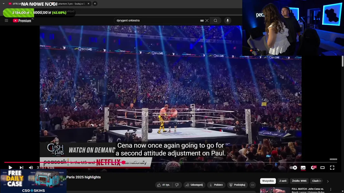
Task: Start voice search with microphone icon
Action: [228, 21]
